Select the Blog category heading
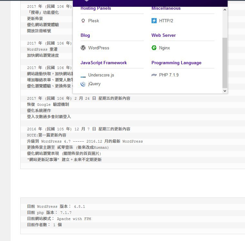This screenshot has width=245, height=241. 85,35
